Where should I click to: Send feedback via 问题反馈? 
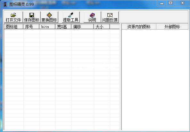(110, 17)
